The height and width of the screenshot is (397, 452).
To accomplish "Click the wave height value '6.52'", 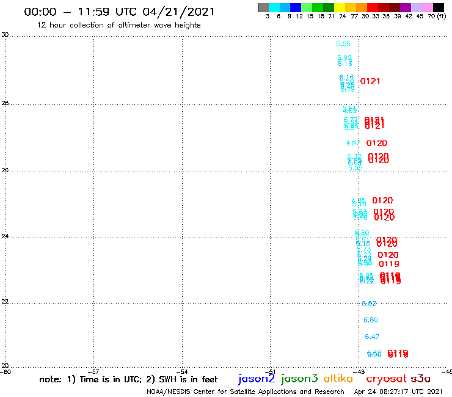I will pyautogui.click(x=369, y=304).
